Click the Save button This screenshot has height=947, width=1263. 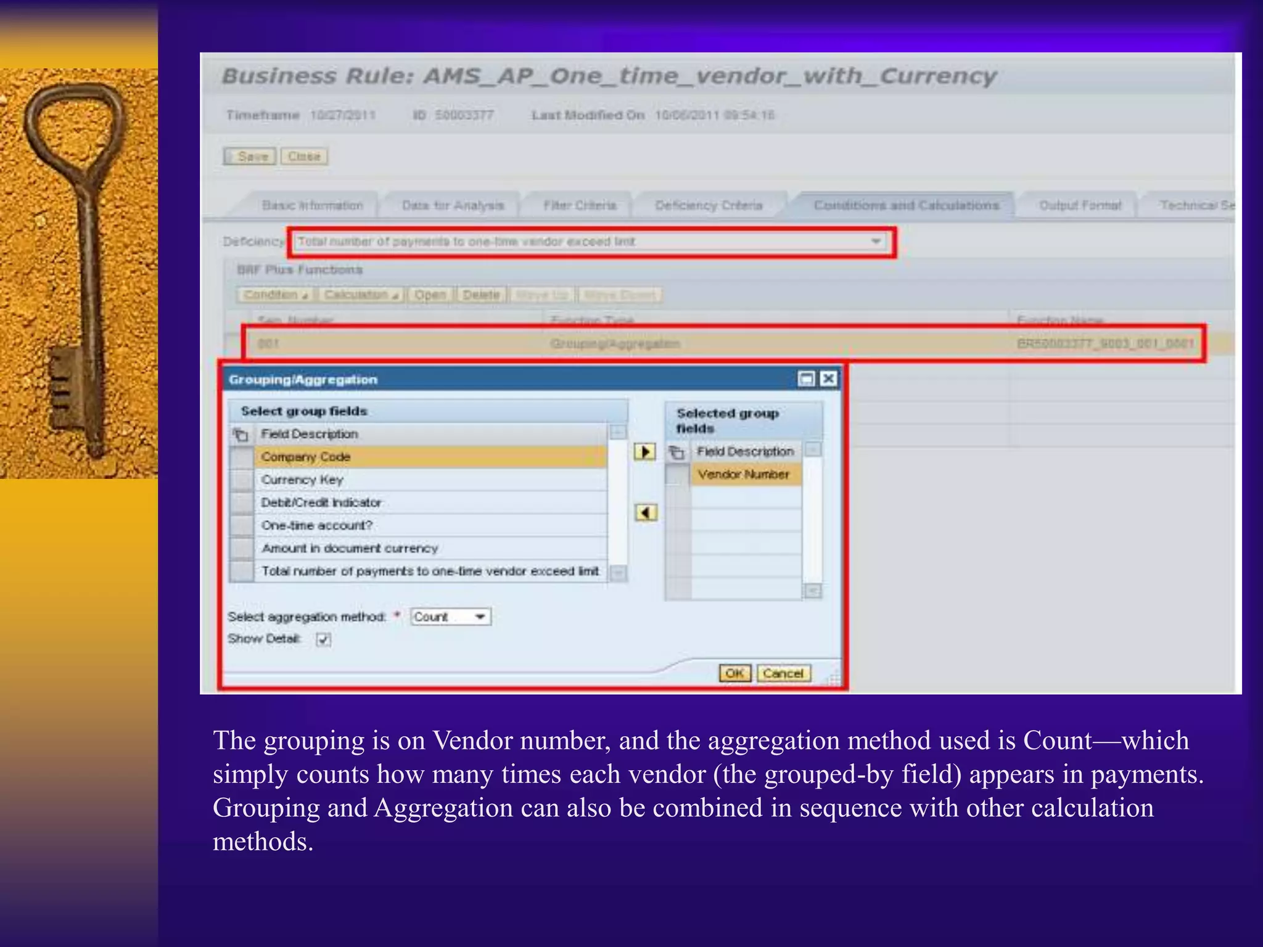click(x=249, y=157)
